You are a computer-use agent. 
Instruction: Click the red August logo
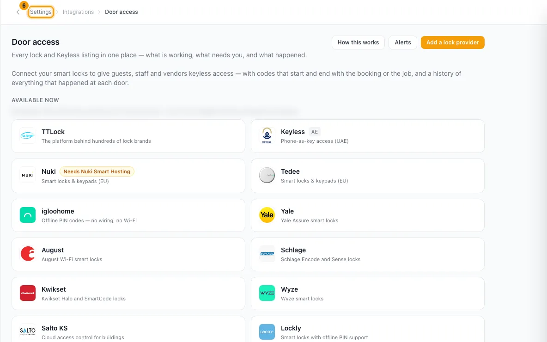pyautogui.click(x=28, y=254)
